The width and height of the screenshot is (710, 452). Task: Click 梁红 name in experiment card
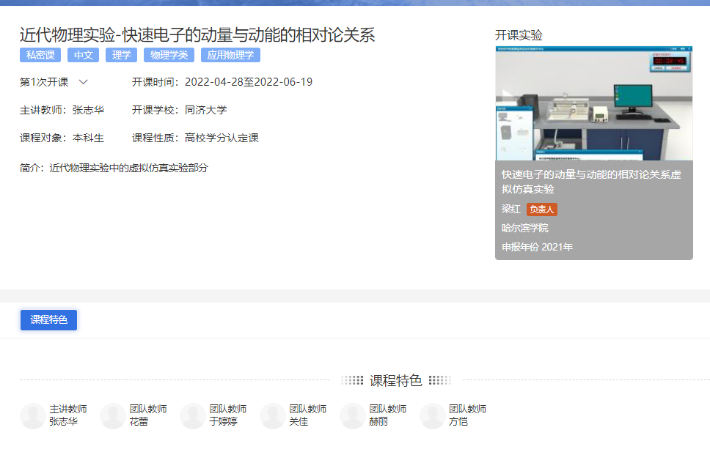tap(510, 210)
